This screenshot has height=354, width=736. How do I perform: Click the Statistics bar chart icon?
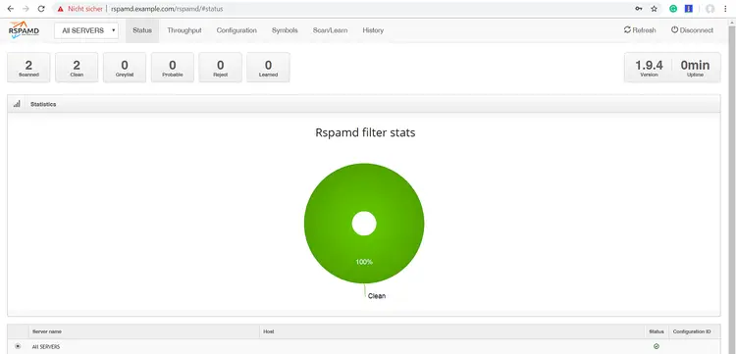17,104
